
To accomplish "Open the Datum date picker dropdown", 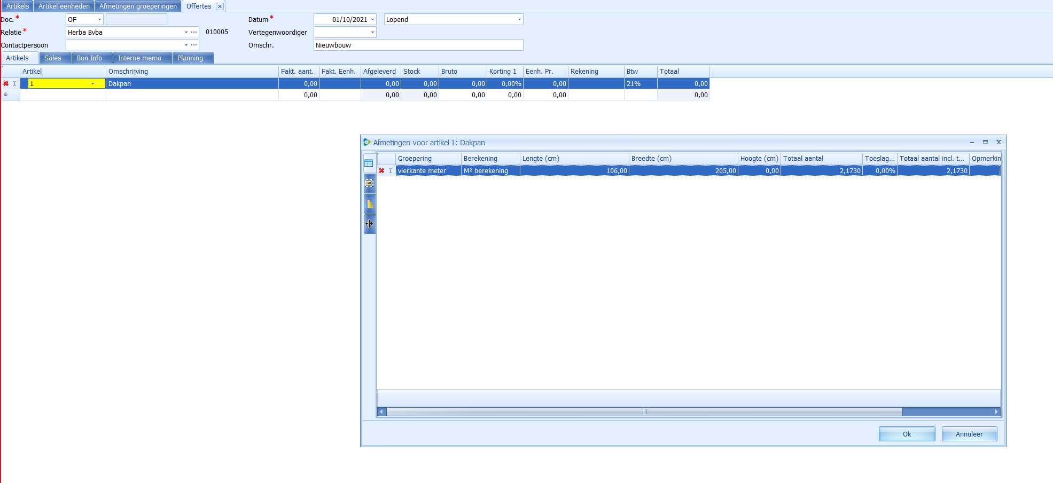I will [372, 20].
